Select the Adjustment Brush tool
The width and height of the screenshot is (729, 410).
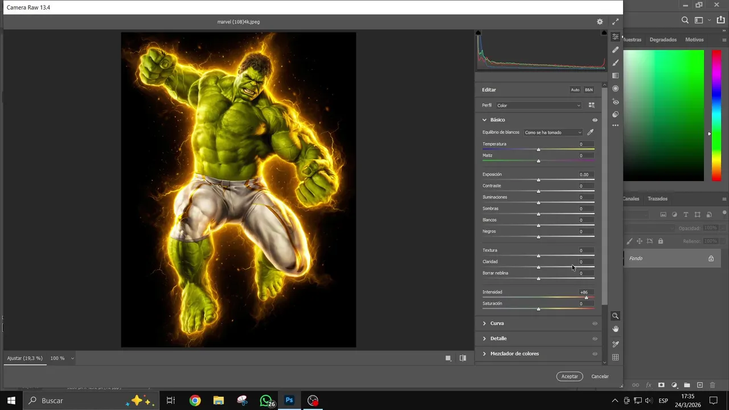(615, 63)
